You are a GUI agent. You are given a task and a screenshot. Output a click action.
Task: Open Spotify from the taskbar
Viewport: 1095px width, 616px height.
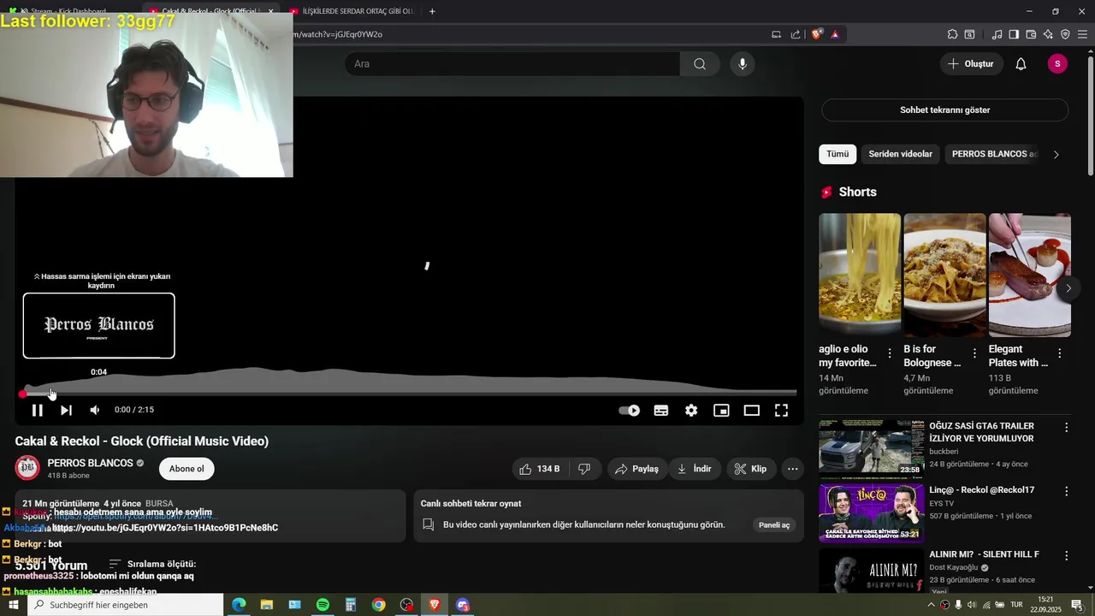(323, 605)
